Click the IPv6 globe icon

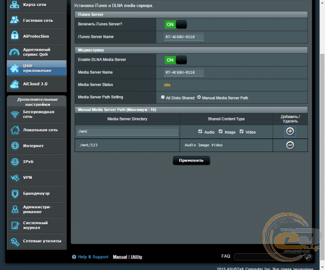click(x=15, y=162)
